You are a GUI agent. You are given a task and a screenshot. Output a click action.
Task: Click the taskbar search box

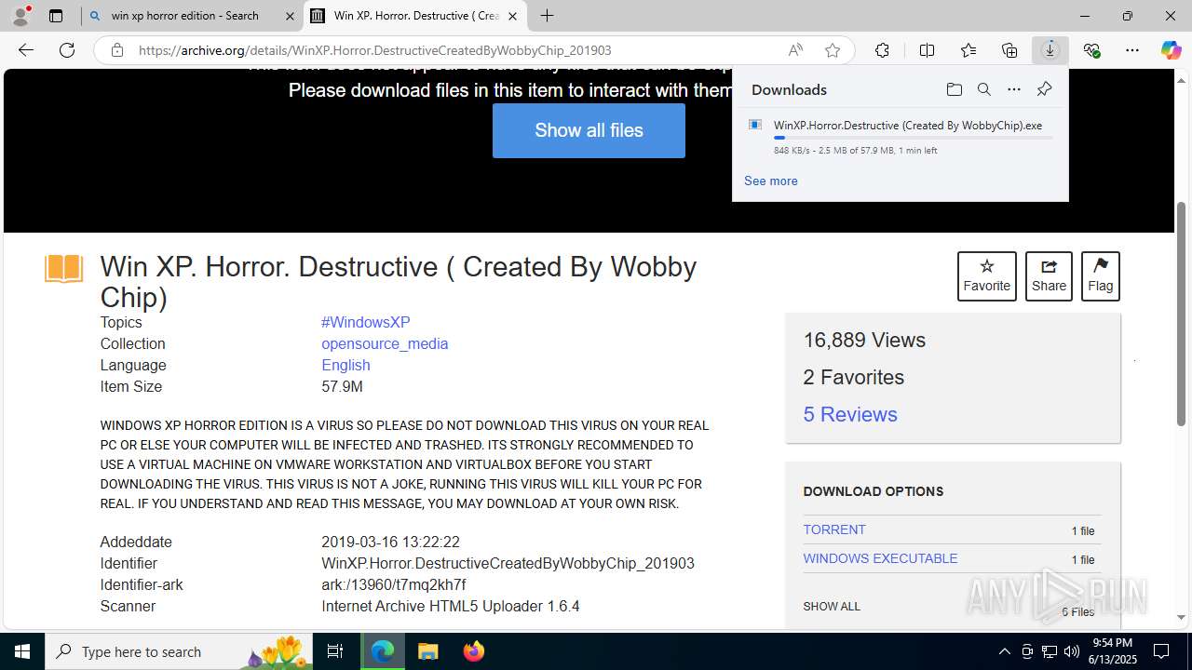tap(179, 651)
